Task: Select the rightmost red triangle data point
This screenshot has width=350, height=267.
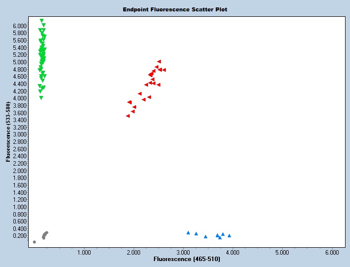Action: click(x=164, y=70)
